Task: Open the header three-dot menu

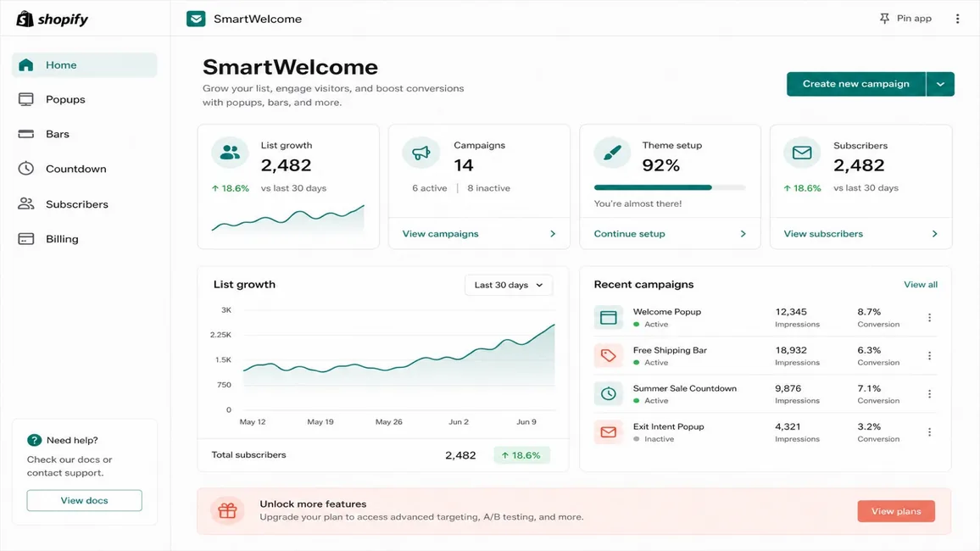Action: [x=957, y=19]
